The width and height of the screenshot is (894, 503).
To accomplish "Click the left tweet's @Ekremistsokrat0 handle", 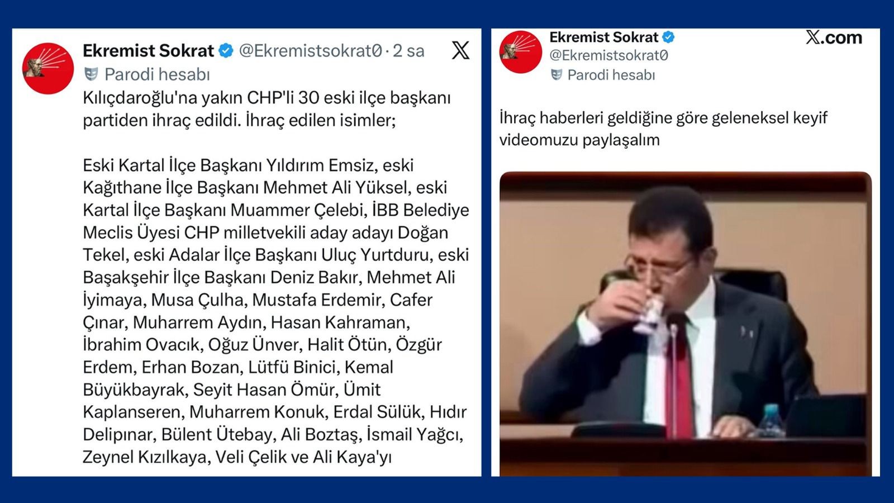I will (311, 51).
